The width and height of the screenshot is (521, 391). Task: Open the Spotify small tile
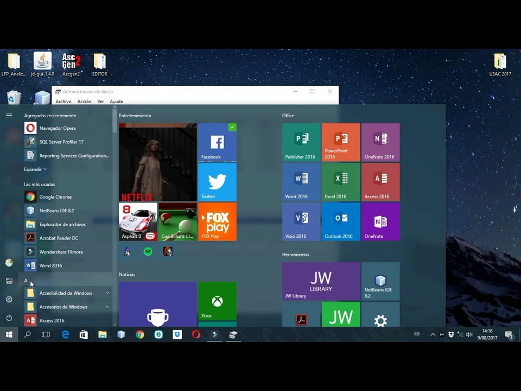pyautogui.click(x=148, y=251)
